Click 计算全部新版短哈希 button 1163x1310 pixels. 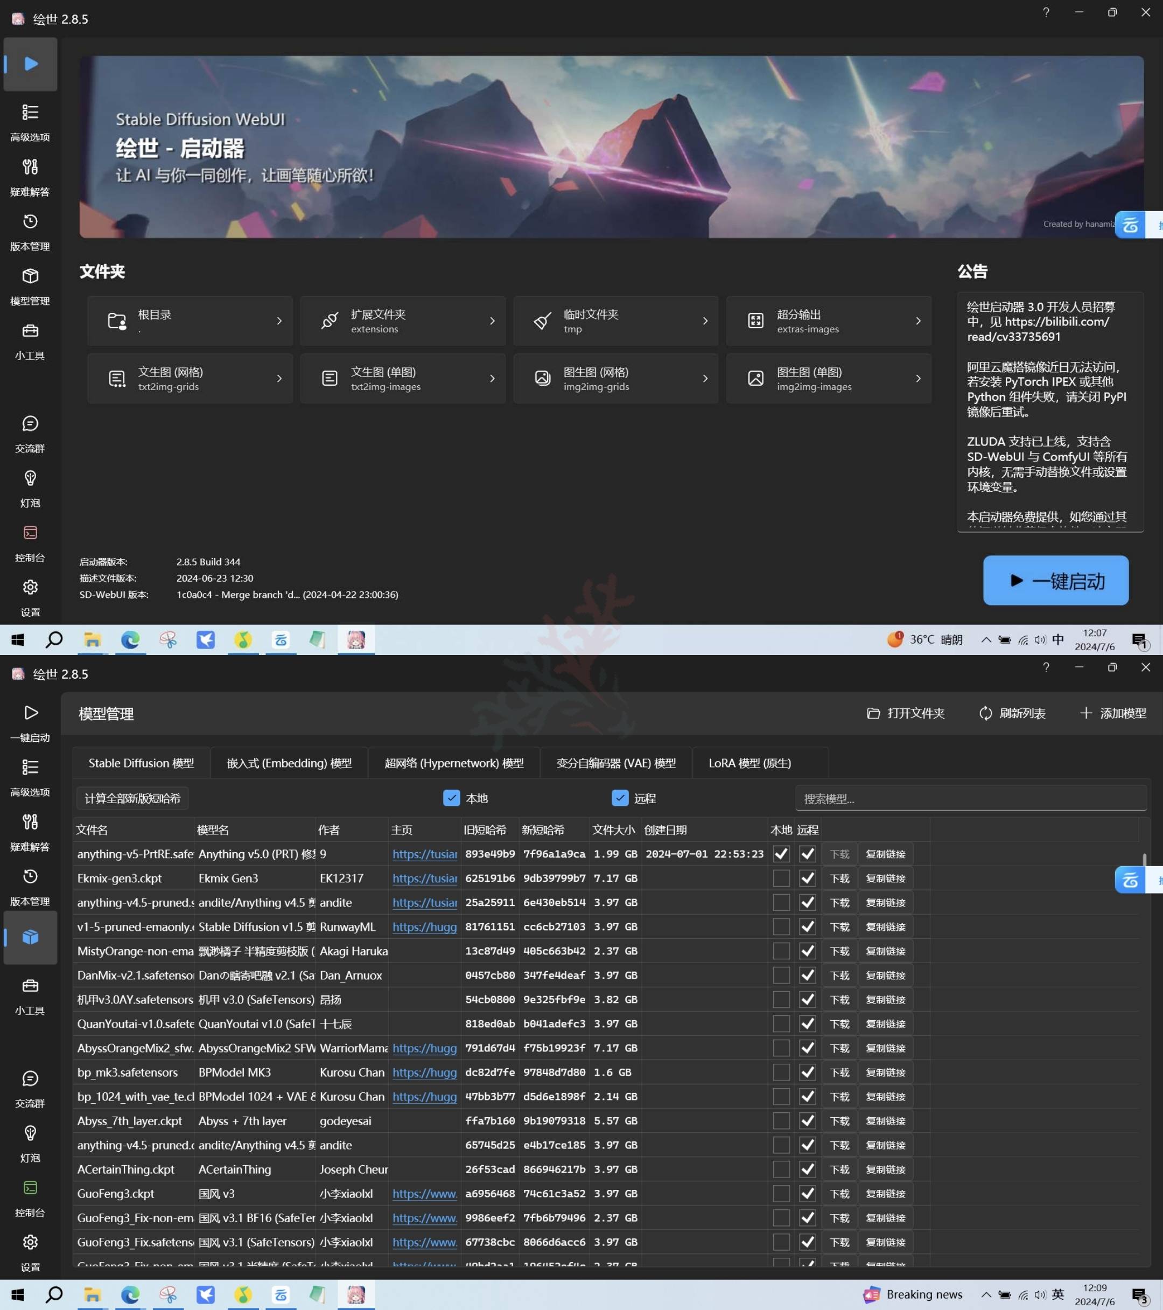point(132,798)
